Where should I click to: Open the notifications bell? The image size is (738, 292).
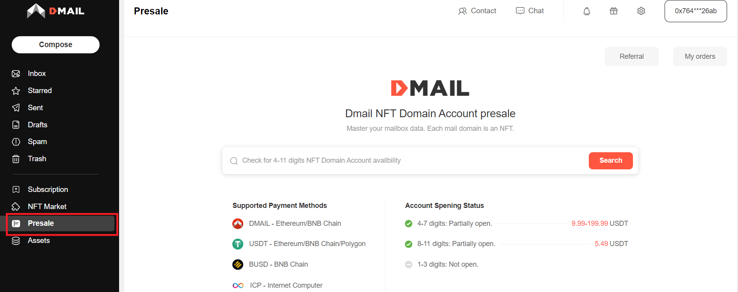[587, 11]
